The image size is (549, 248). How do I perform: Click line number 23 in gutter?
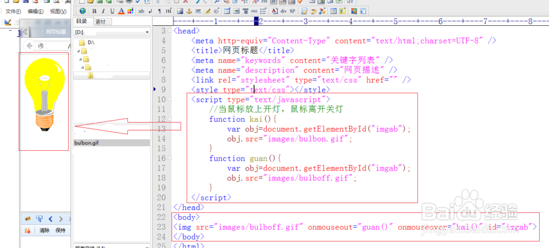point(161,227)
